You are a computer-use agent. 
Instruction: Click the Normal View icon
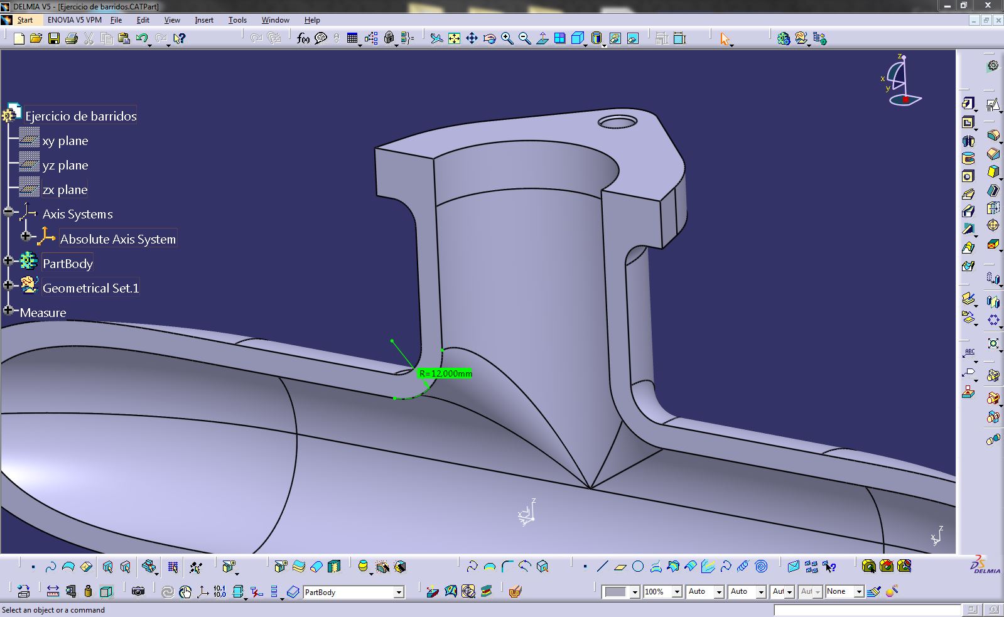pos(542,38)
